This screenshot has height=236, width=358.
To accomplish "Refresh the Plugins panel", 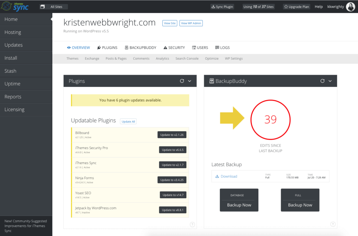I will (x=182, y=81).
